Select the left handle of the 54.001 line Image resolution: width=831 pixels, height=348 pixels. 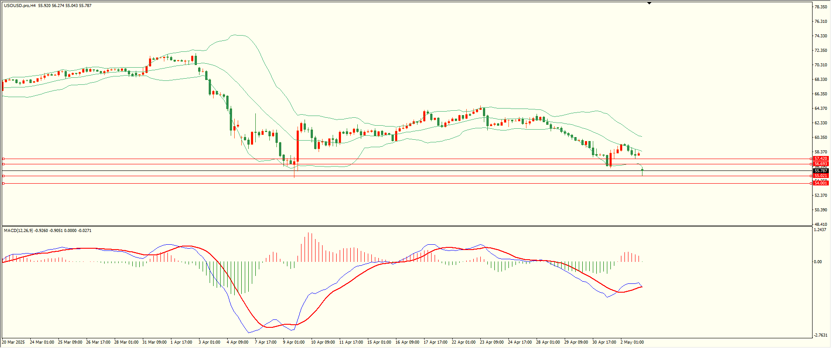[4, 183]
